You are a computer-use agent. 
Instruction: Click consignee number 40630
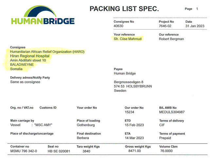119,26
